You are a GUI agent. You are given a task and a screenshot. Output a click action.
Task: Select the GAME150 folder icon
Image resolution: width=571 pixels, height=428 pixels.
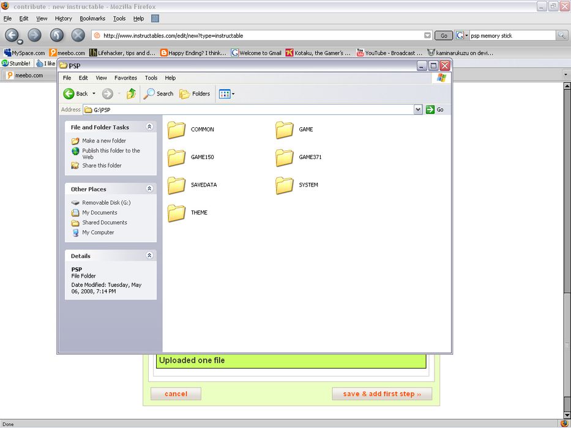pos(177,158)
